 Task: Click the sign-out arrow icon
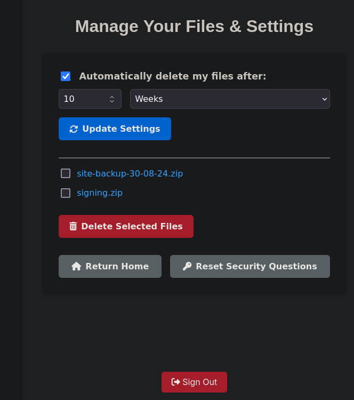pos(176,382)
